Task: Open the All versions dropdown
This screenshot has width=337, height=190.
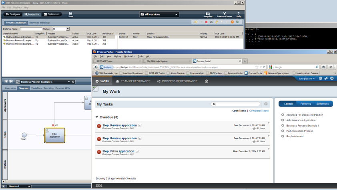Action: (x=159, y=14)
